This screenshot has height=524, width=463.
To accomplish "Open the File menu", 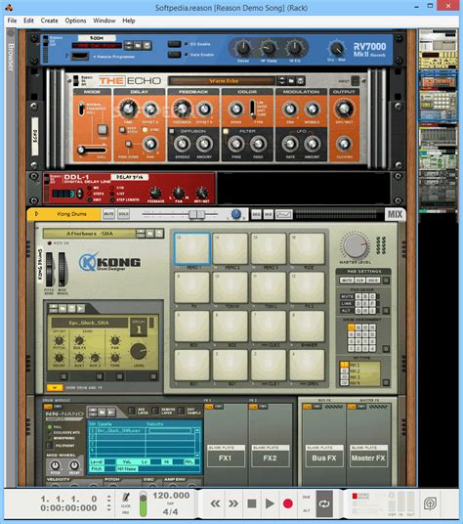I will (12, 21).
